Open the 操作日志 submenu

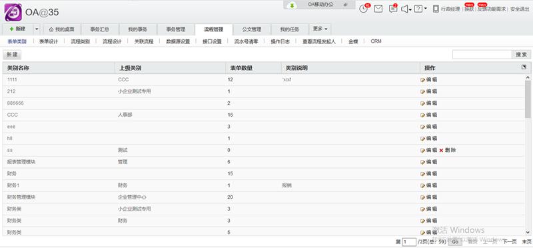pos(280,41)
